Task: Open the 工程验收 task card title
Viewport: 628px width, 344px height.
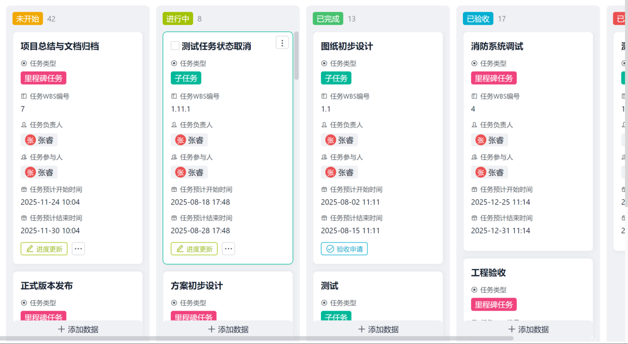Action: pyautogui.click(x=488, y=273)
